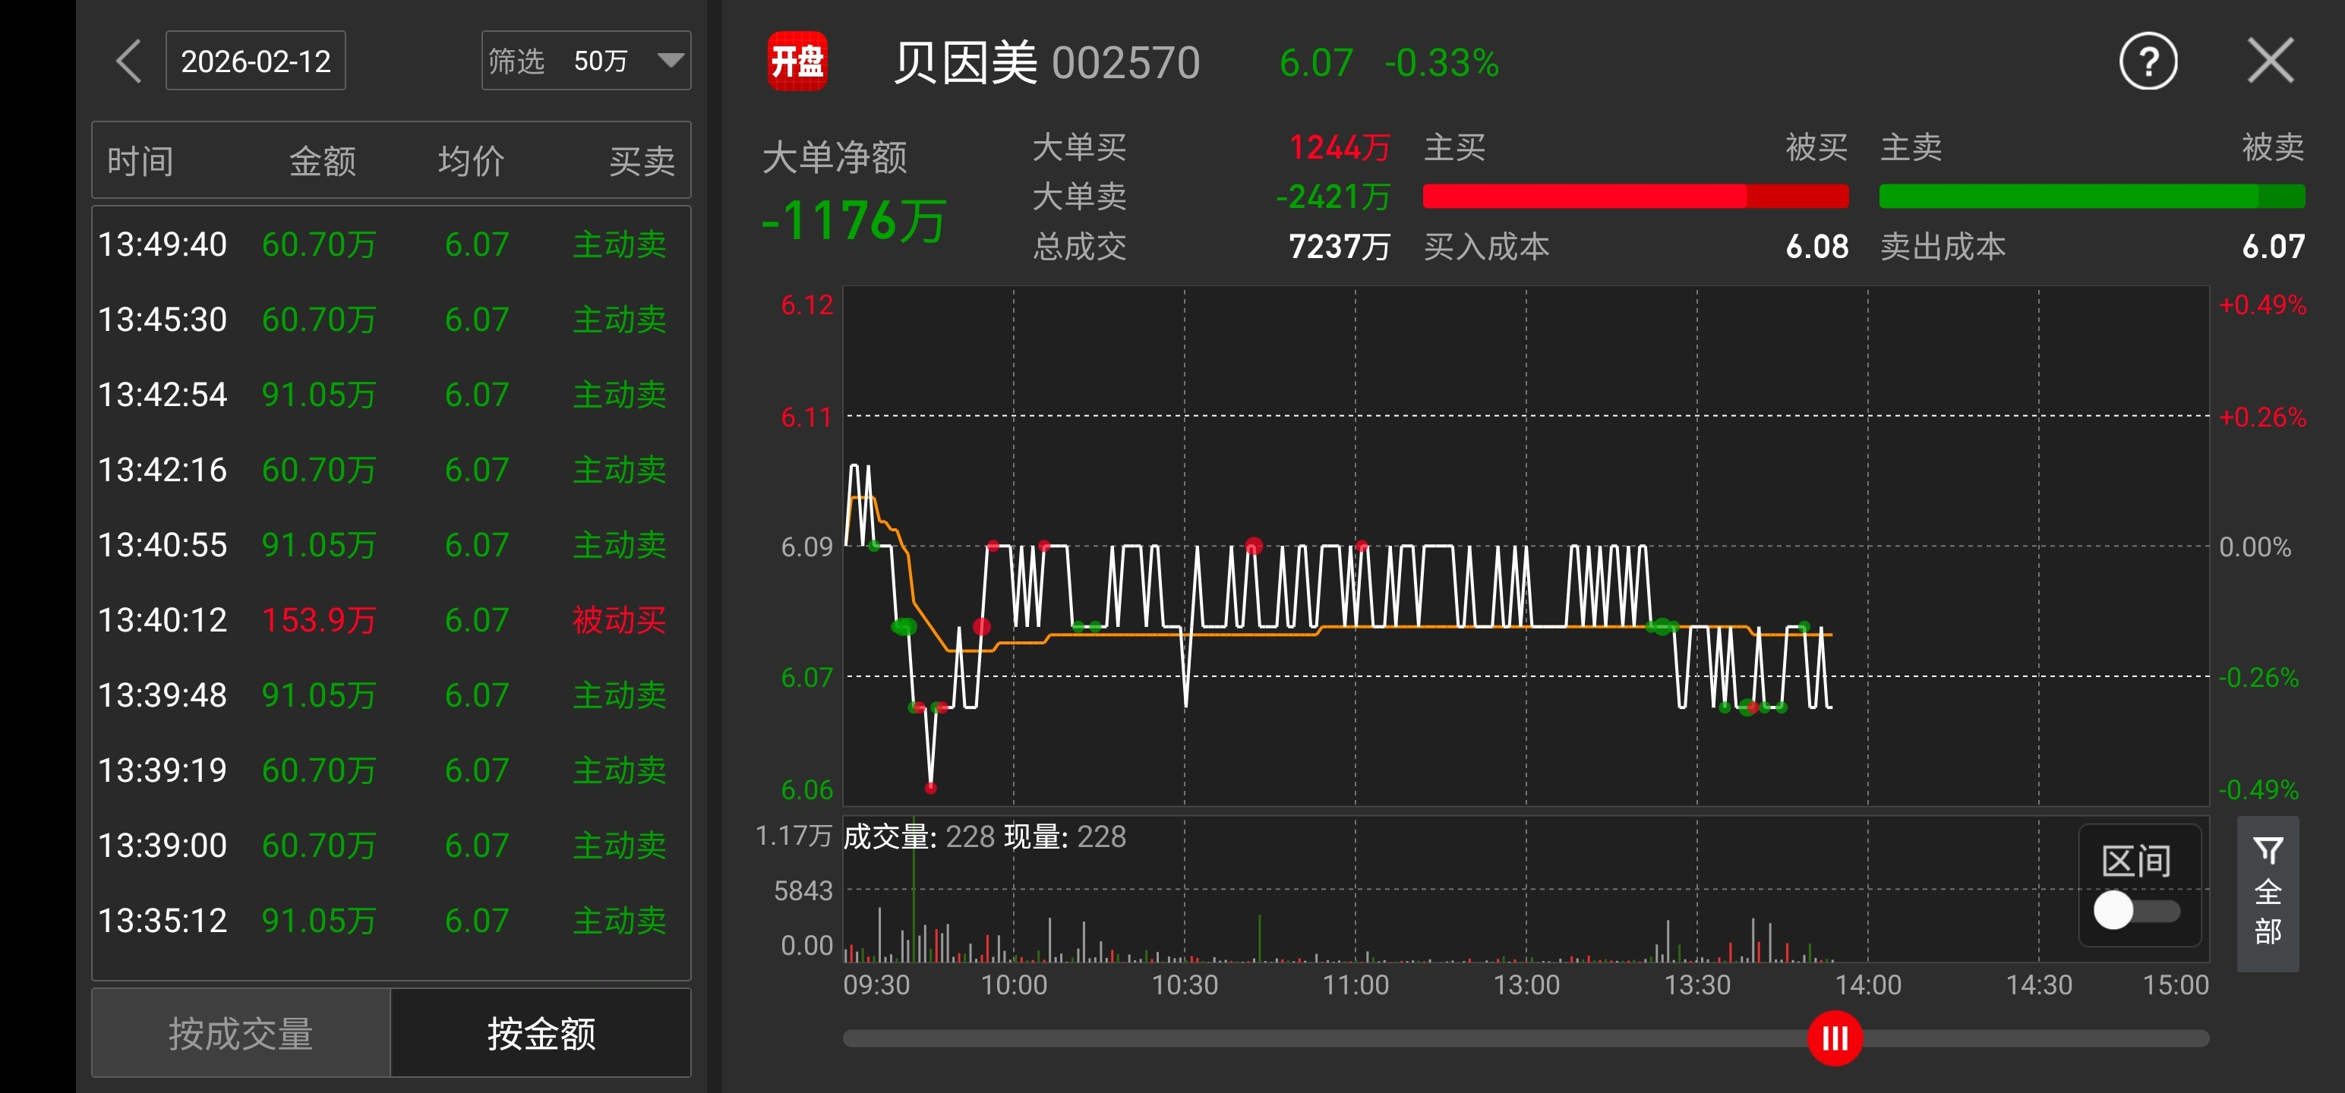Open the help question mark icon
Viewport: 2345px width, 1093px height.
tap(2148, 62)
